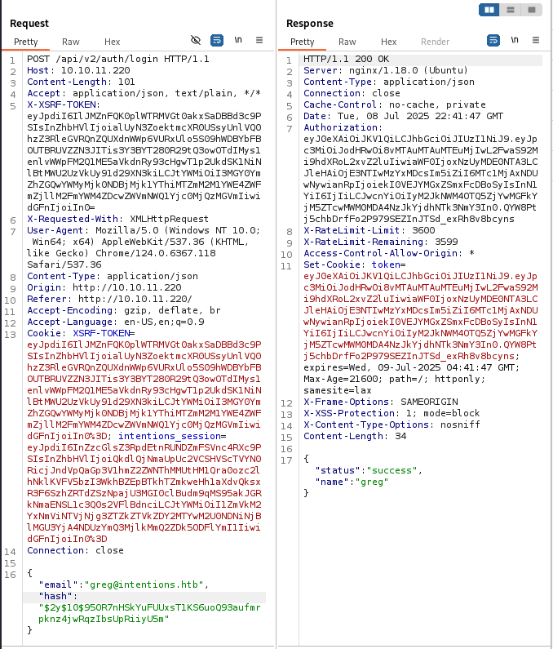The image size is (553, 649).
Task: Click the expires=Wed, 09-Jul-2025 cookie attribute
Action: click(x=411, y=367)
